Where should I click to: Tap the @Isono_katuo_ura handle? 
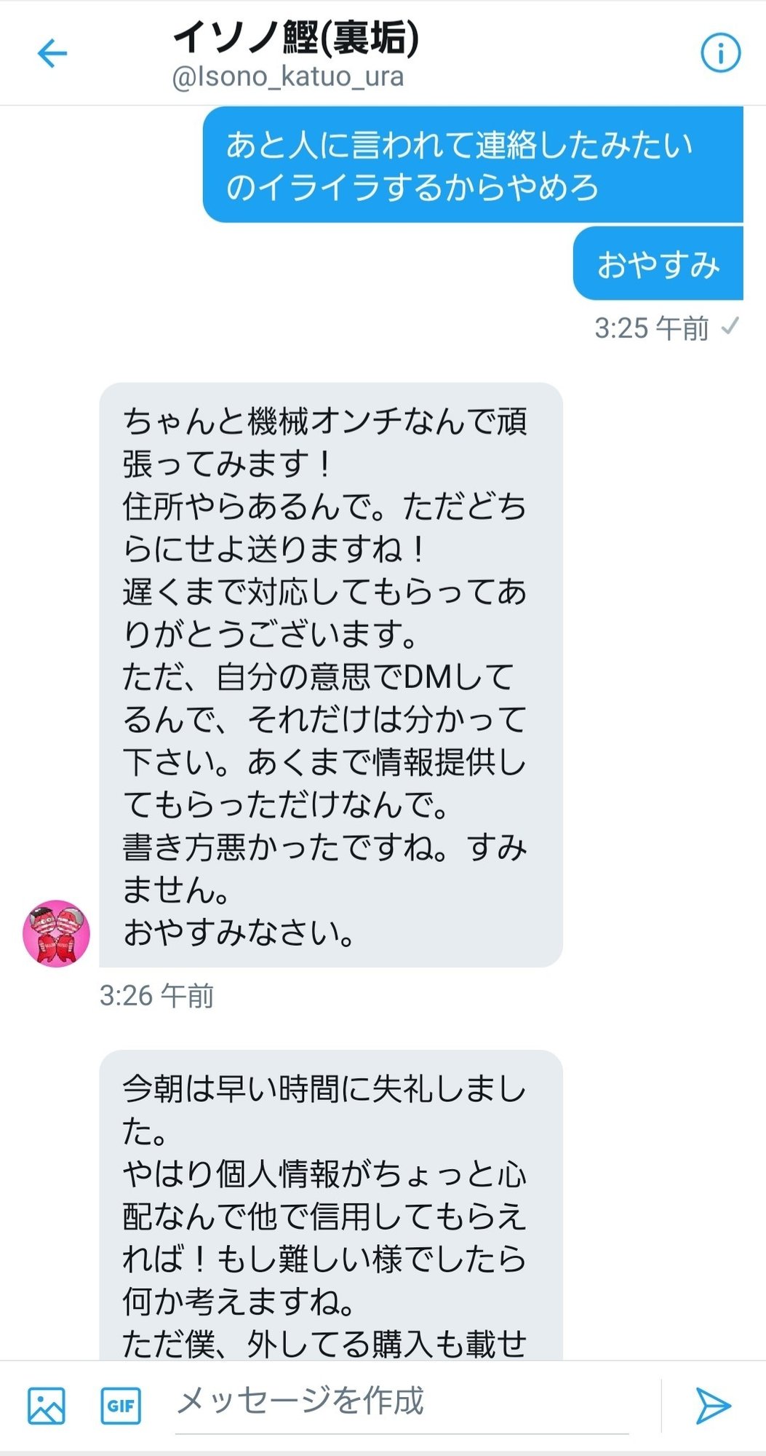288,76
